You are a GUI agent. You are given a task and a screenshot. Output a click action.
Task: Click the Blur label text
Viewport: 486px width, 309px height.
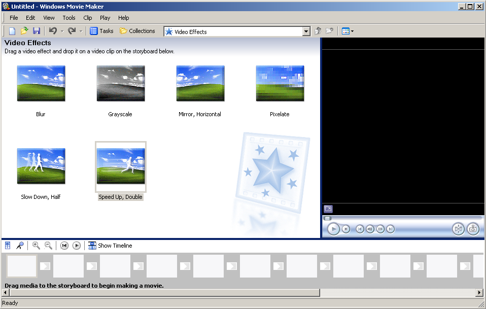(x=41, y=114)
